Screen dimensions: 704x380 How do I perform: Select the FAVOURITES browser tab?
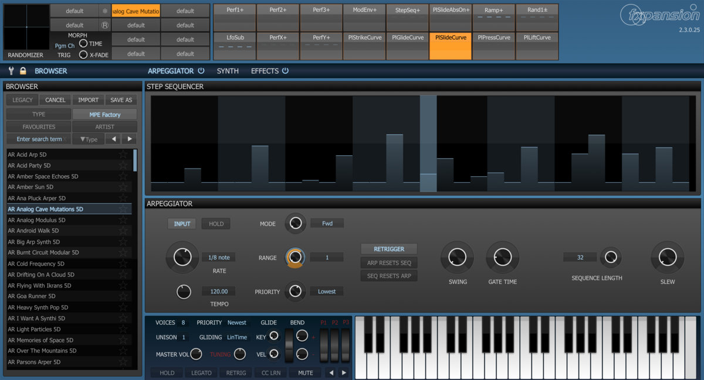pos(39,126)
